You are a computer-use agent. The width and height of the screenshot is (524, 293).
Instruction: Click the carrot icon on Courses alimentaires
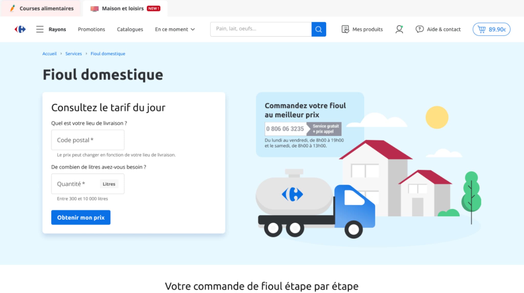tap(13, 8)
